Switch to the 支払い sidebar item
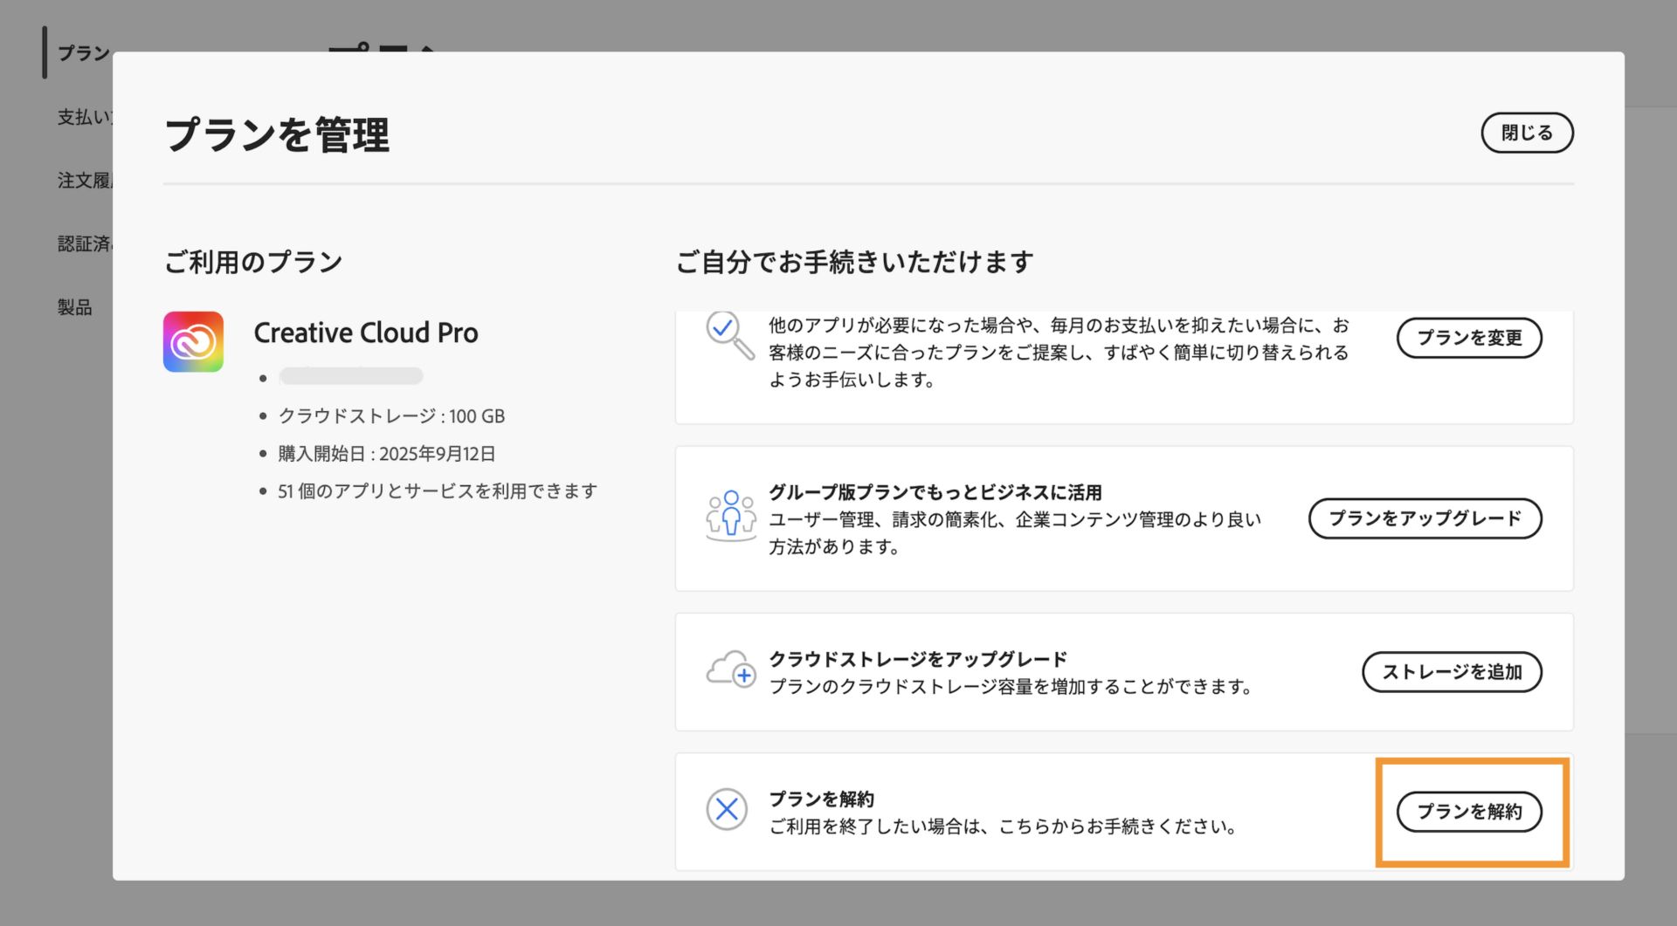Screen dimensions: 1677x926 point(83,116)
